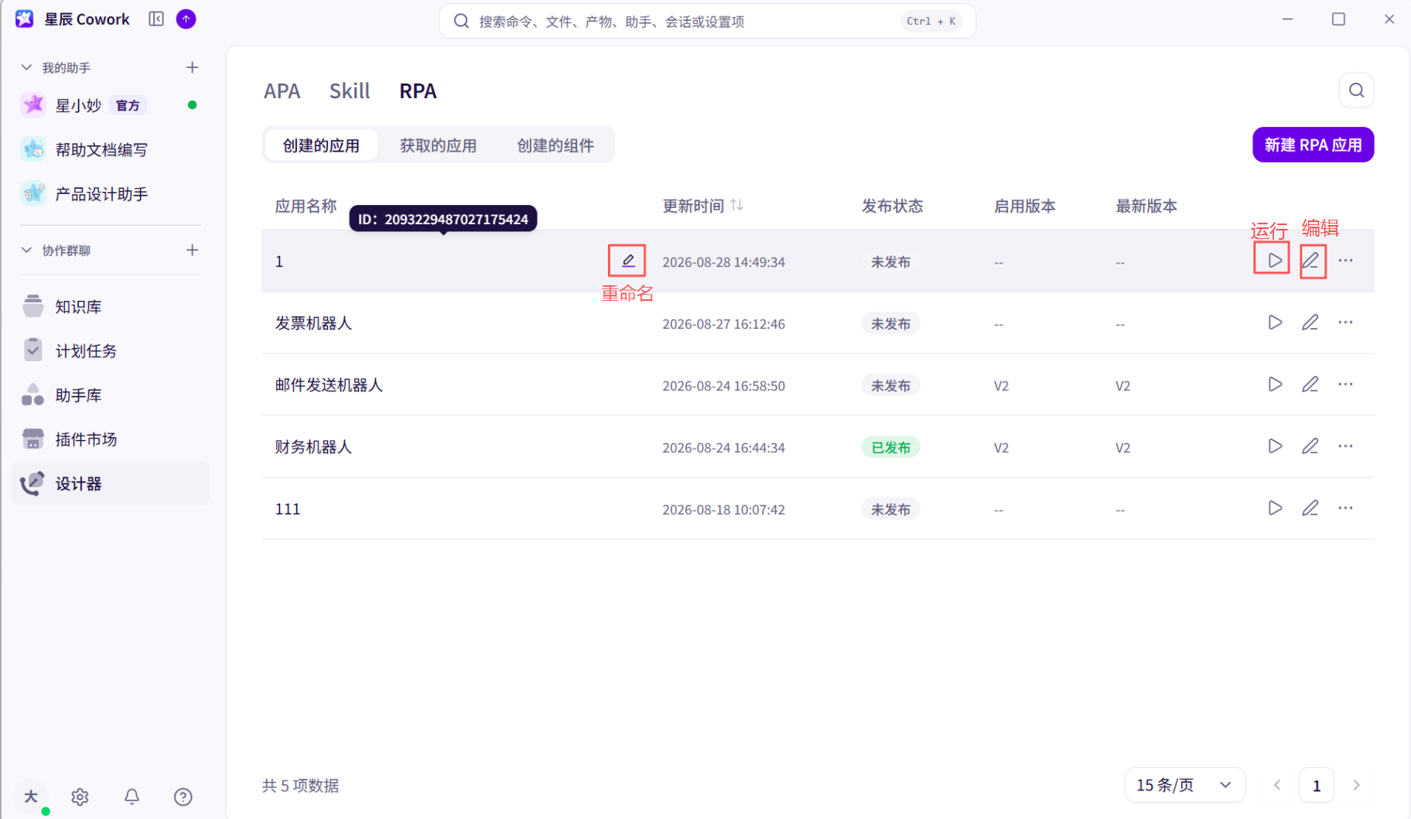Switch to the Skill tab
This screenshot has height=819, width=1411.
[x=350, y=90]
